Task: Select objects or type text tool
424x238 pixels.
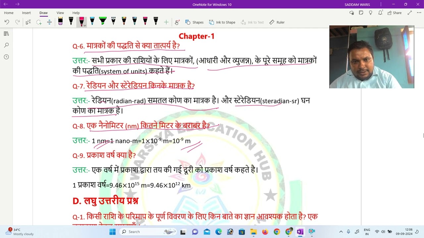Action: (28, 22)
